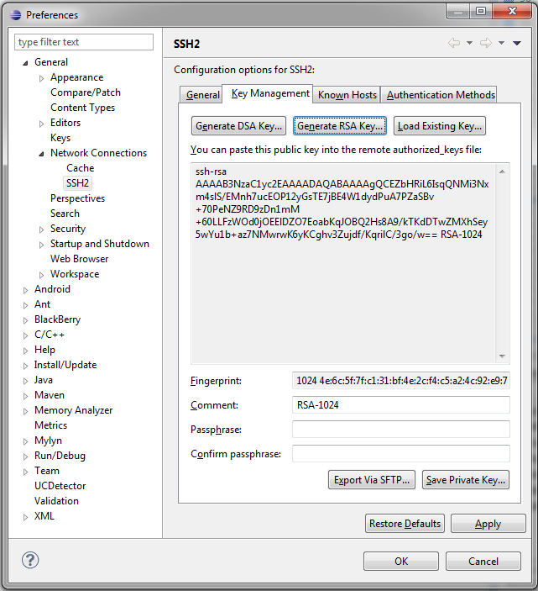Click the Load Existing Key button
The image size is (538, 591).
(440, 126)
